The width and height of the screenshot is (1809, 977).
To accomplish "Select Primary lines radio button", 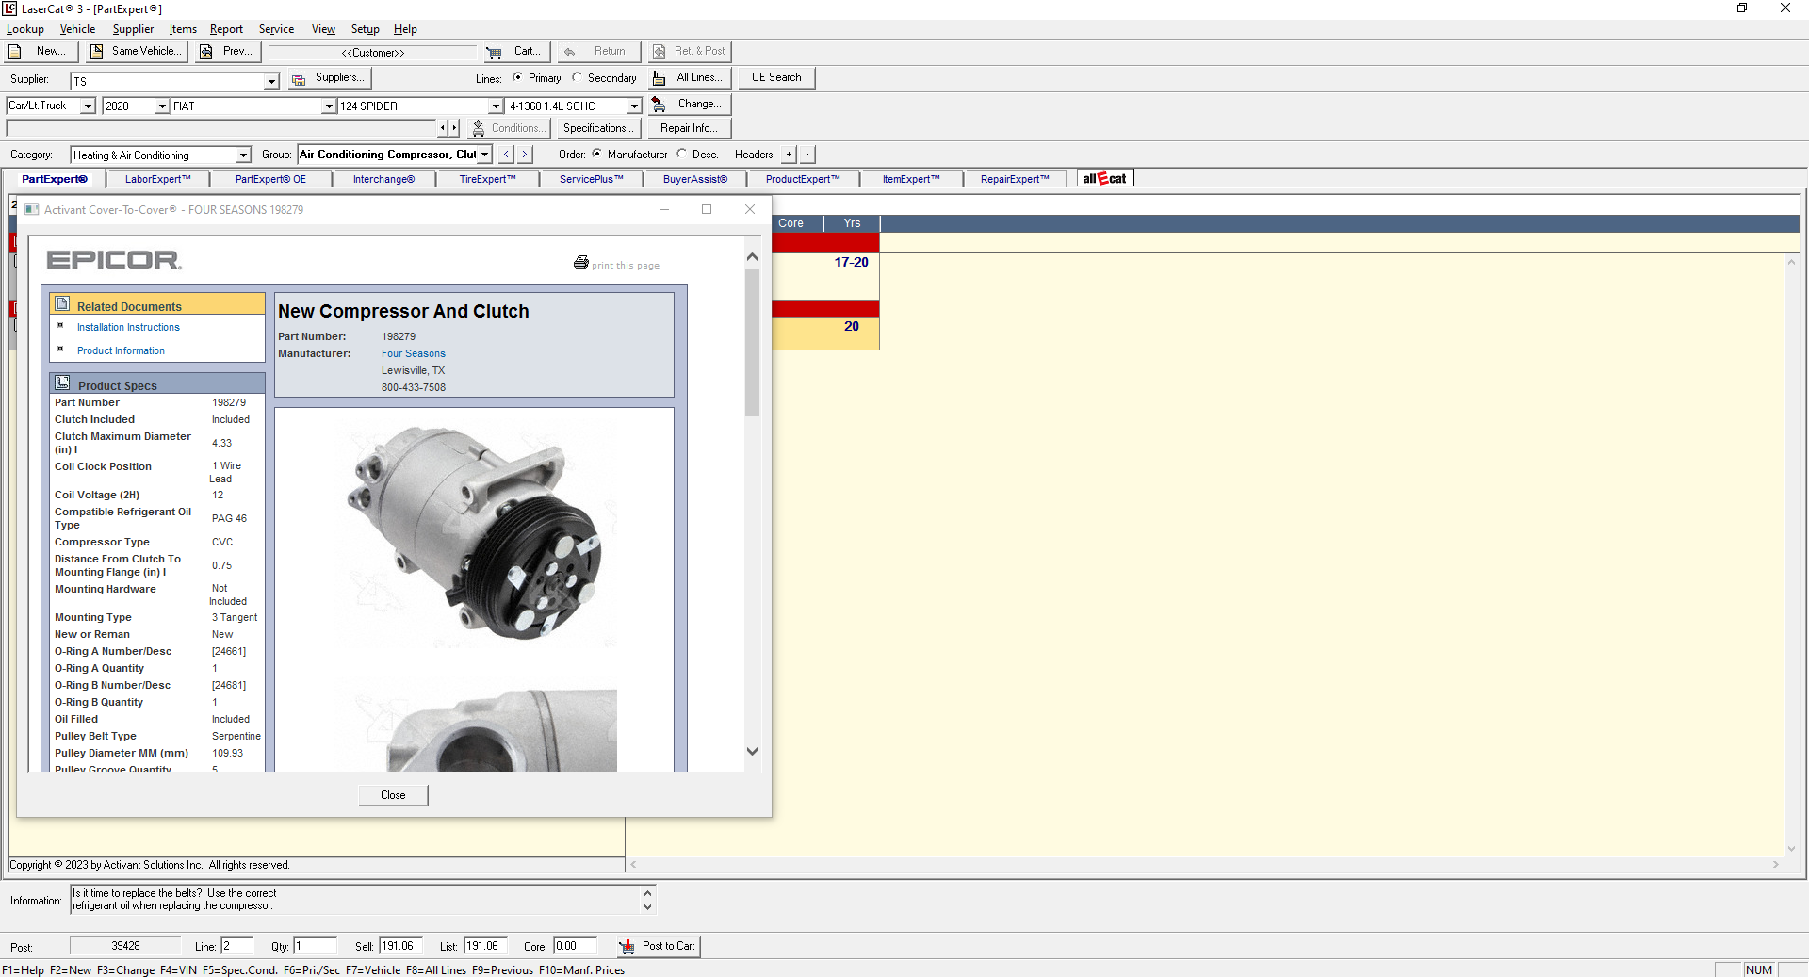I will click(x=517, y=77).
